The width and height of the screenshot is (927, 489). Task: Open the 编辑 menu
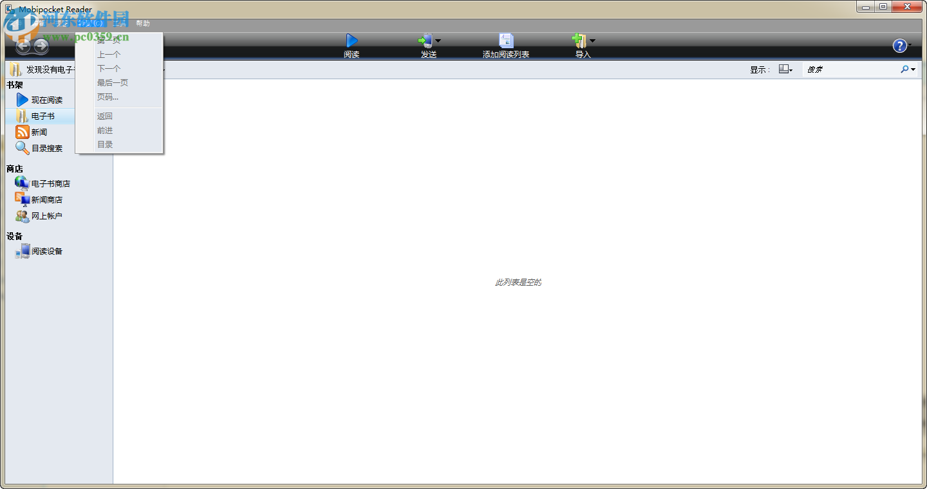[x=37, y=23]
